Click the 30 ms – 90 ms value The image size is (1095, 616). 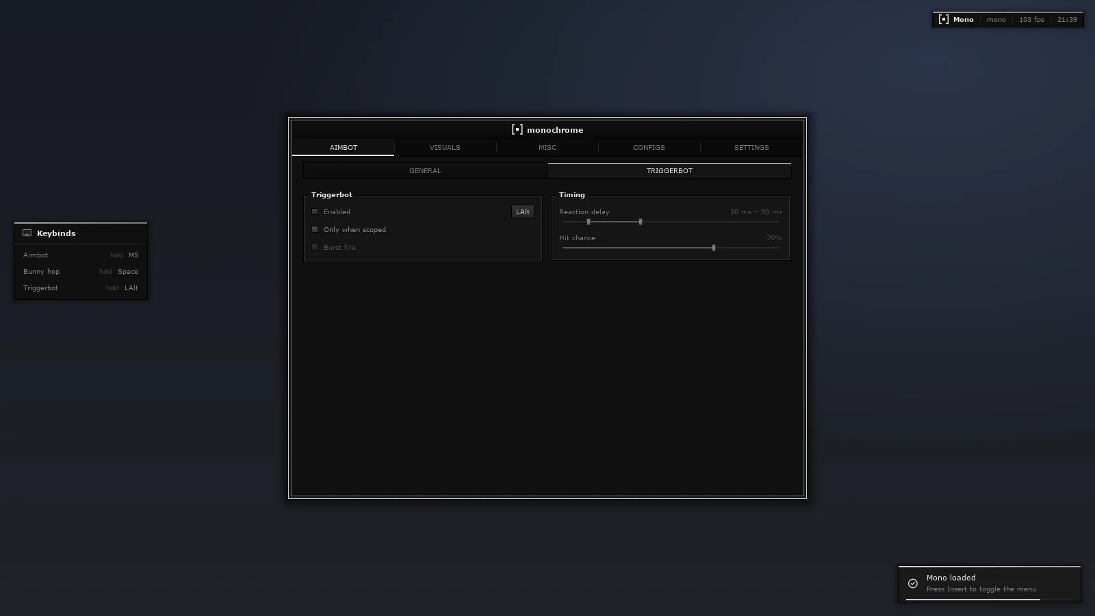[x=756, y=211]
